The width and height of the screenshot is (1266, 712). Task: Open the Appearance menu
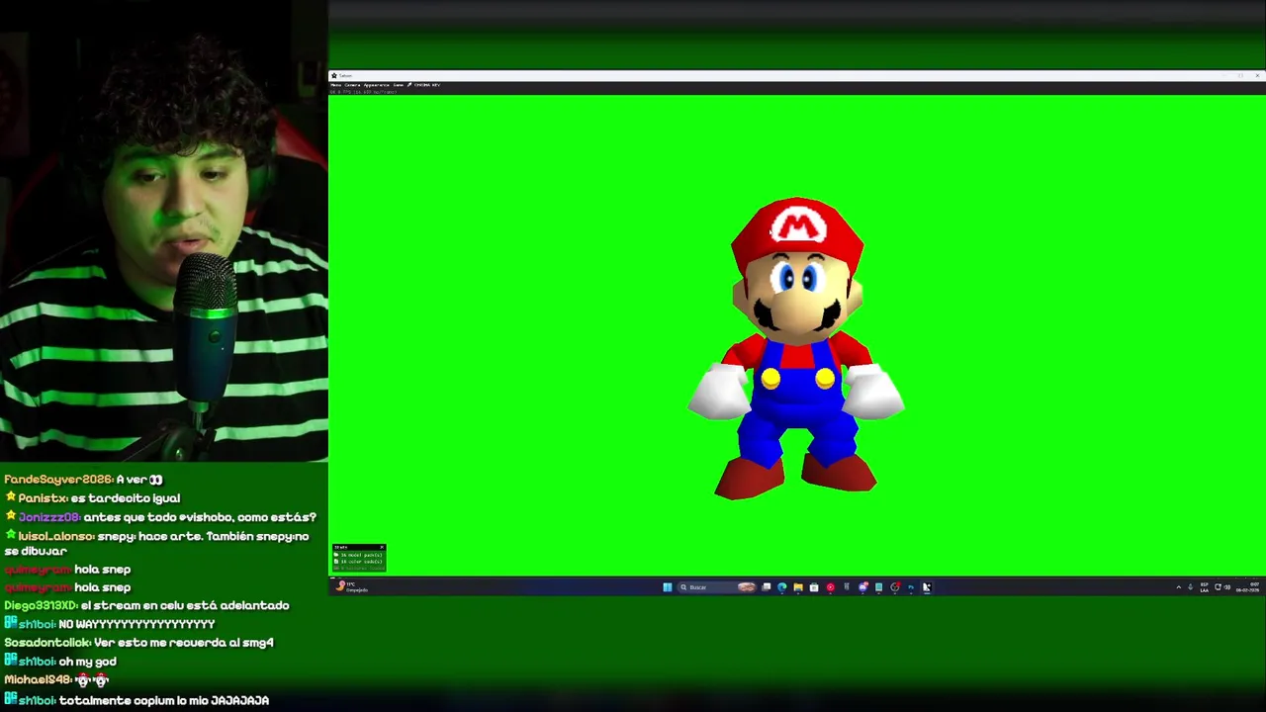click(x=376, y=85)
